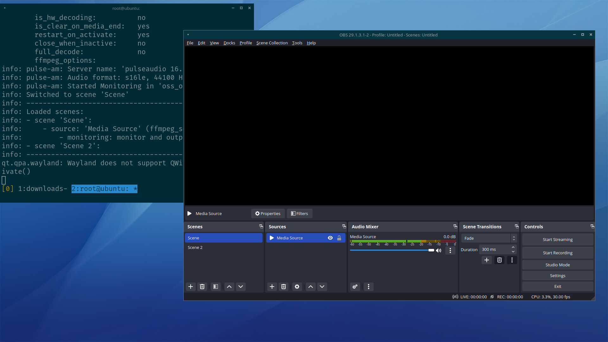Open Audio Mixer dock menu dots
This screenshot has height=342, width=608.
369,287
